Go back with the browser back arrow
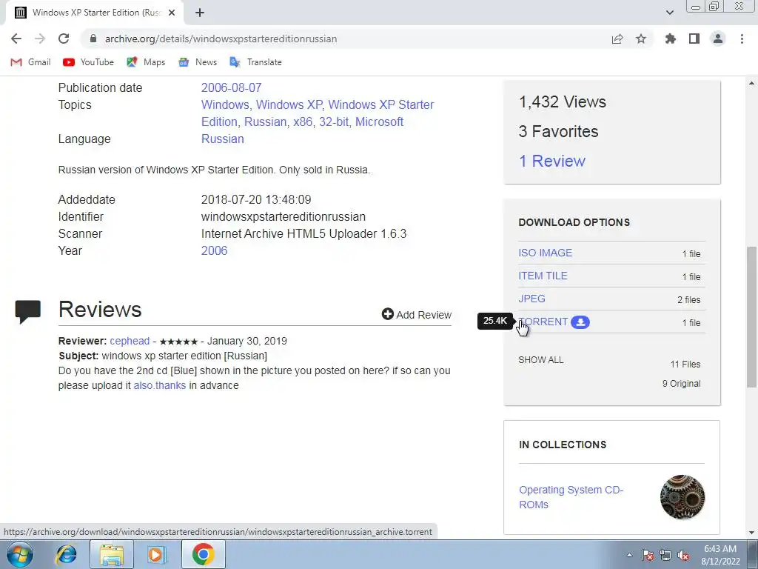Viewport: 758px width, 569px height. (x=16, y=39)
